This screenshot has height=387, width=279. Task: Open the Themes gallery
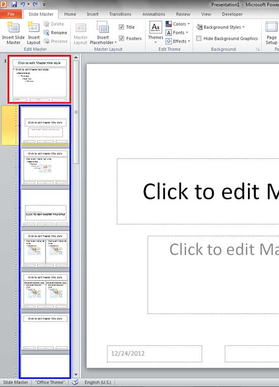(x=156, y=33)
